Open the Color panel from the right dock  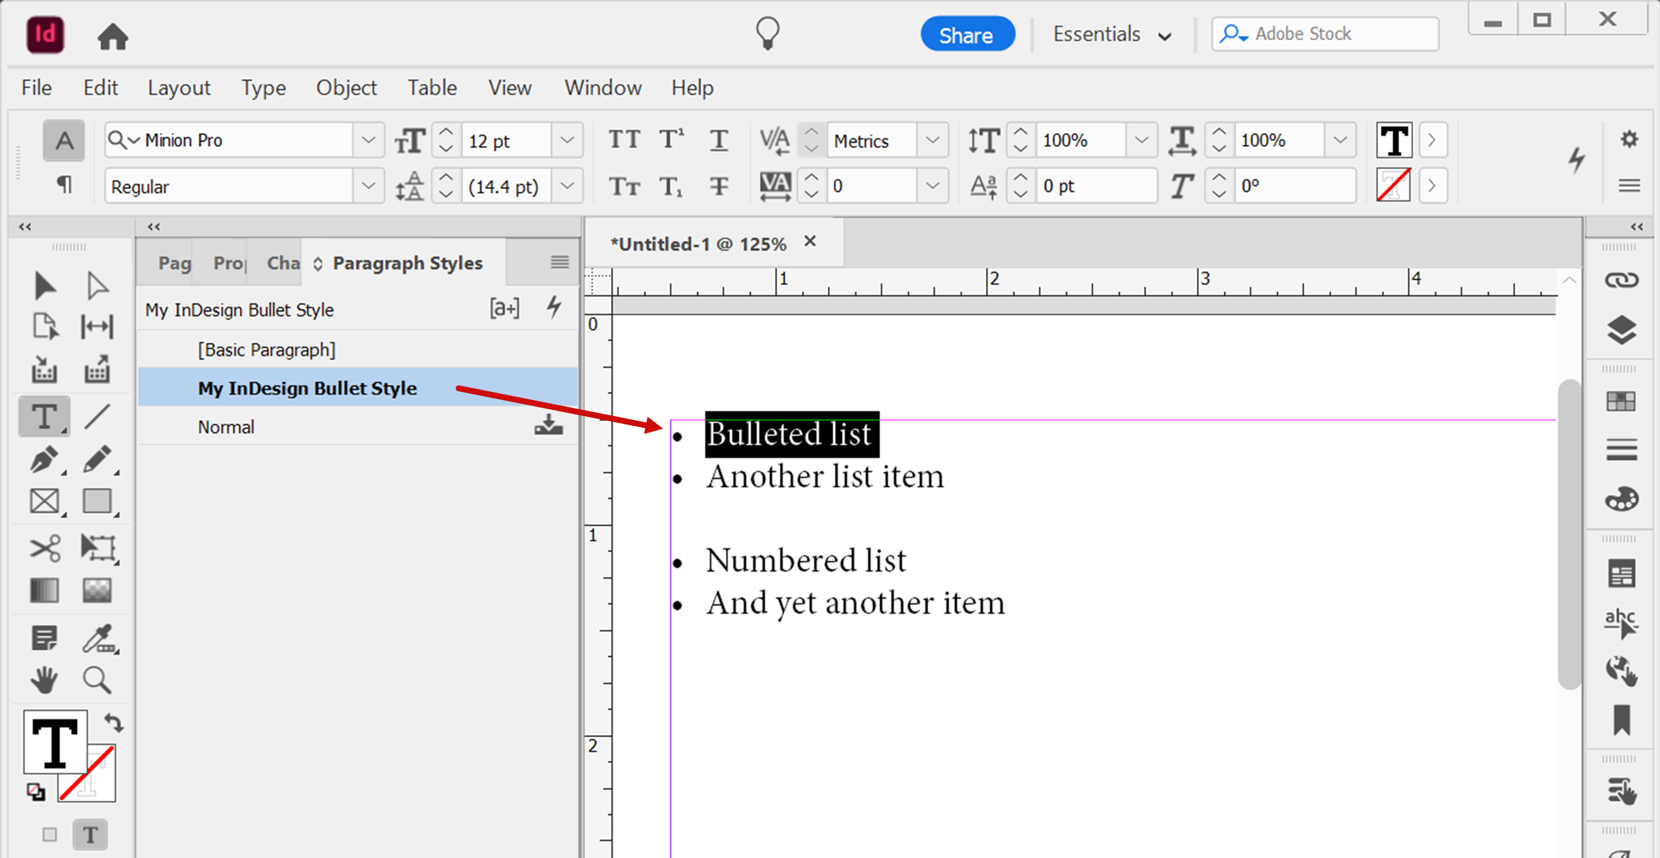(x=1623, y=498)
